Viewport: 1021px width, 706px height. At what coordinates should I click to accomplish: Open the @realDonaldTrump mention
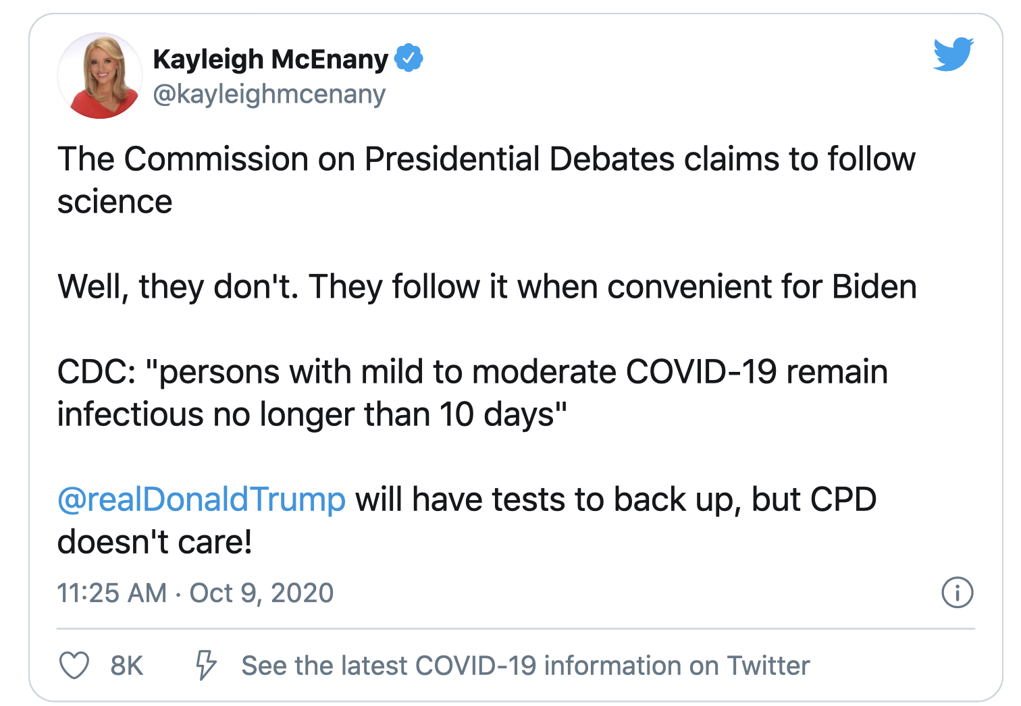click(201, 500)
